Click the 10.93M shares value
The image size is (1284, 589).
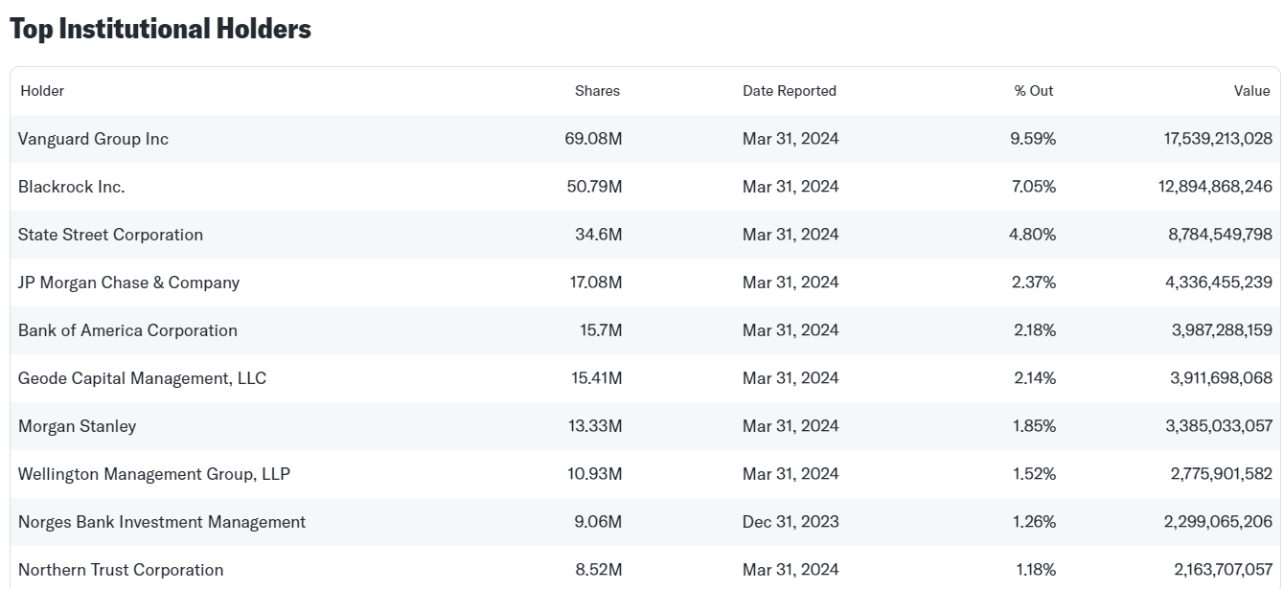click(595, 474)
